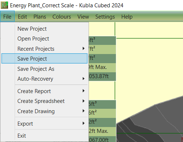
Task: Open the Edit menu
Action: coord(22,16)
